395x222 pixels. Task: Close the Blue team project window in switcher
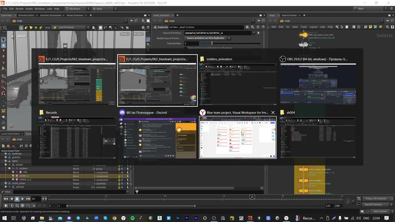tap(273, 113)
